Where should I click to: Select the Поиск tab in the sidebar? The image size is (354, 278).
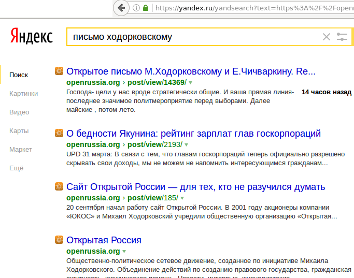pos(19,75)
